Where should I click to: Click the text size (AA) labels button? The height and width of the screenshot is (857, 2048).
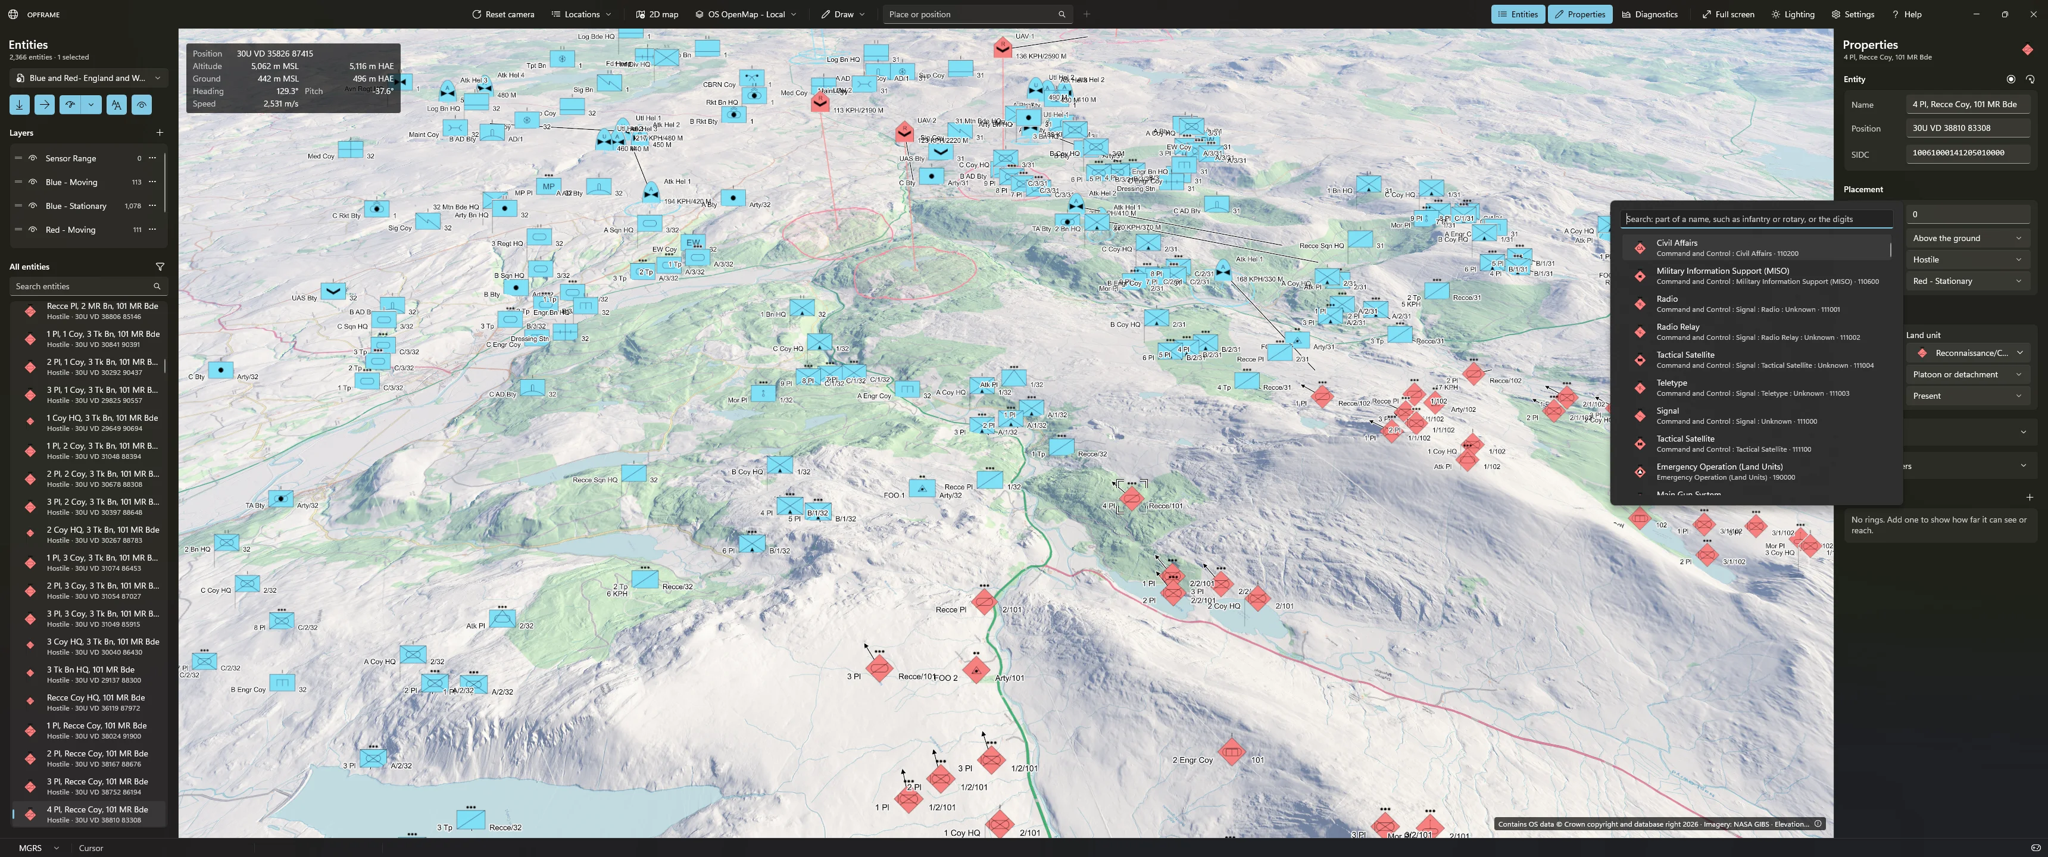(x=117, y=104)
